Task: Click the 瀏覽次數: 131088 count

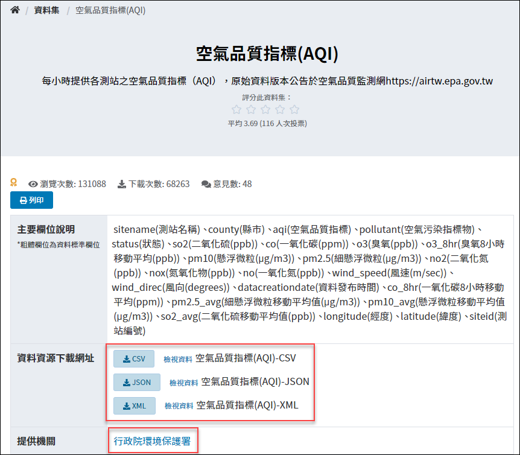Action: (x=73, y=184)
